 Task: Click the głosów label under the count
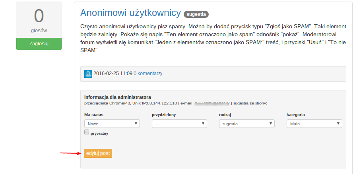click(39, 31)
